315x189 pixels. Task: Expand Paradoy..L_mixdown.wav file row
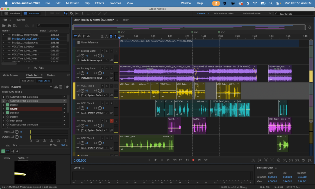tap(3, 35)
